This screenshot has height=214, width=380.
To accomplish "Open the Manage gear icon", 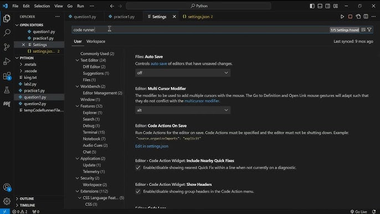I will point(7,201).
